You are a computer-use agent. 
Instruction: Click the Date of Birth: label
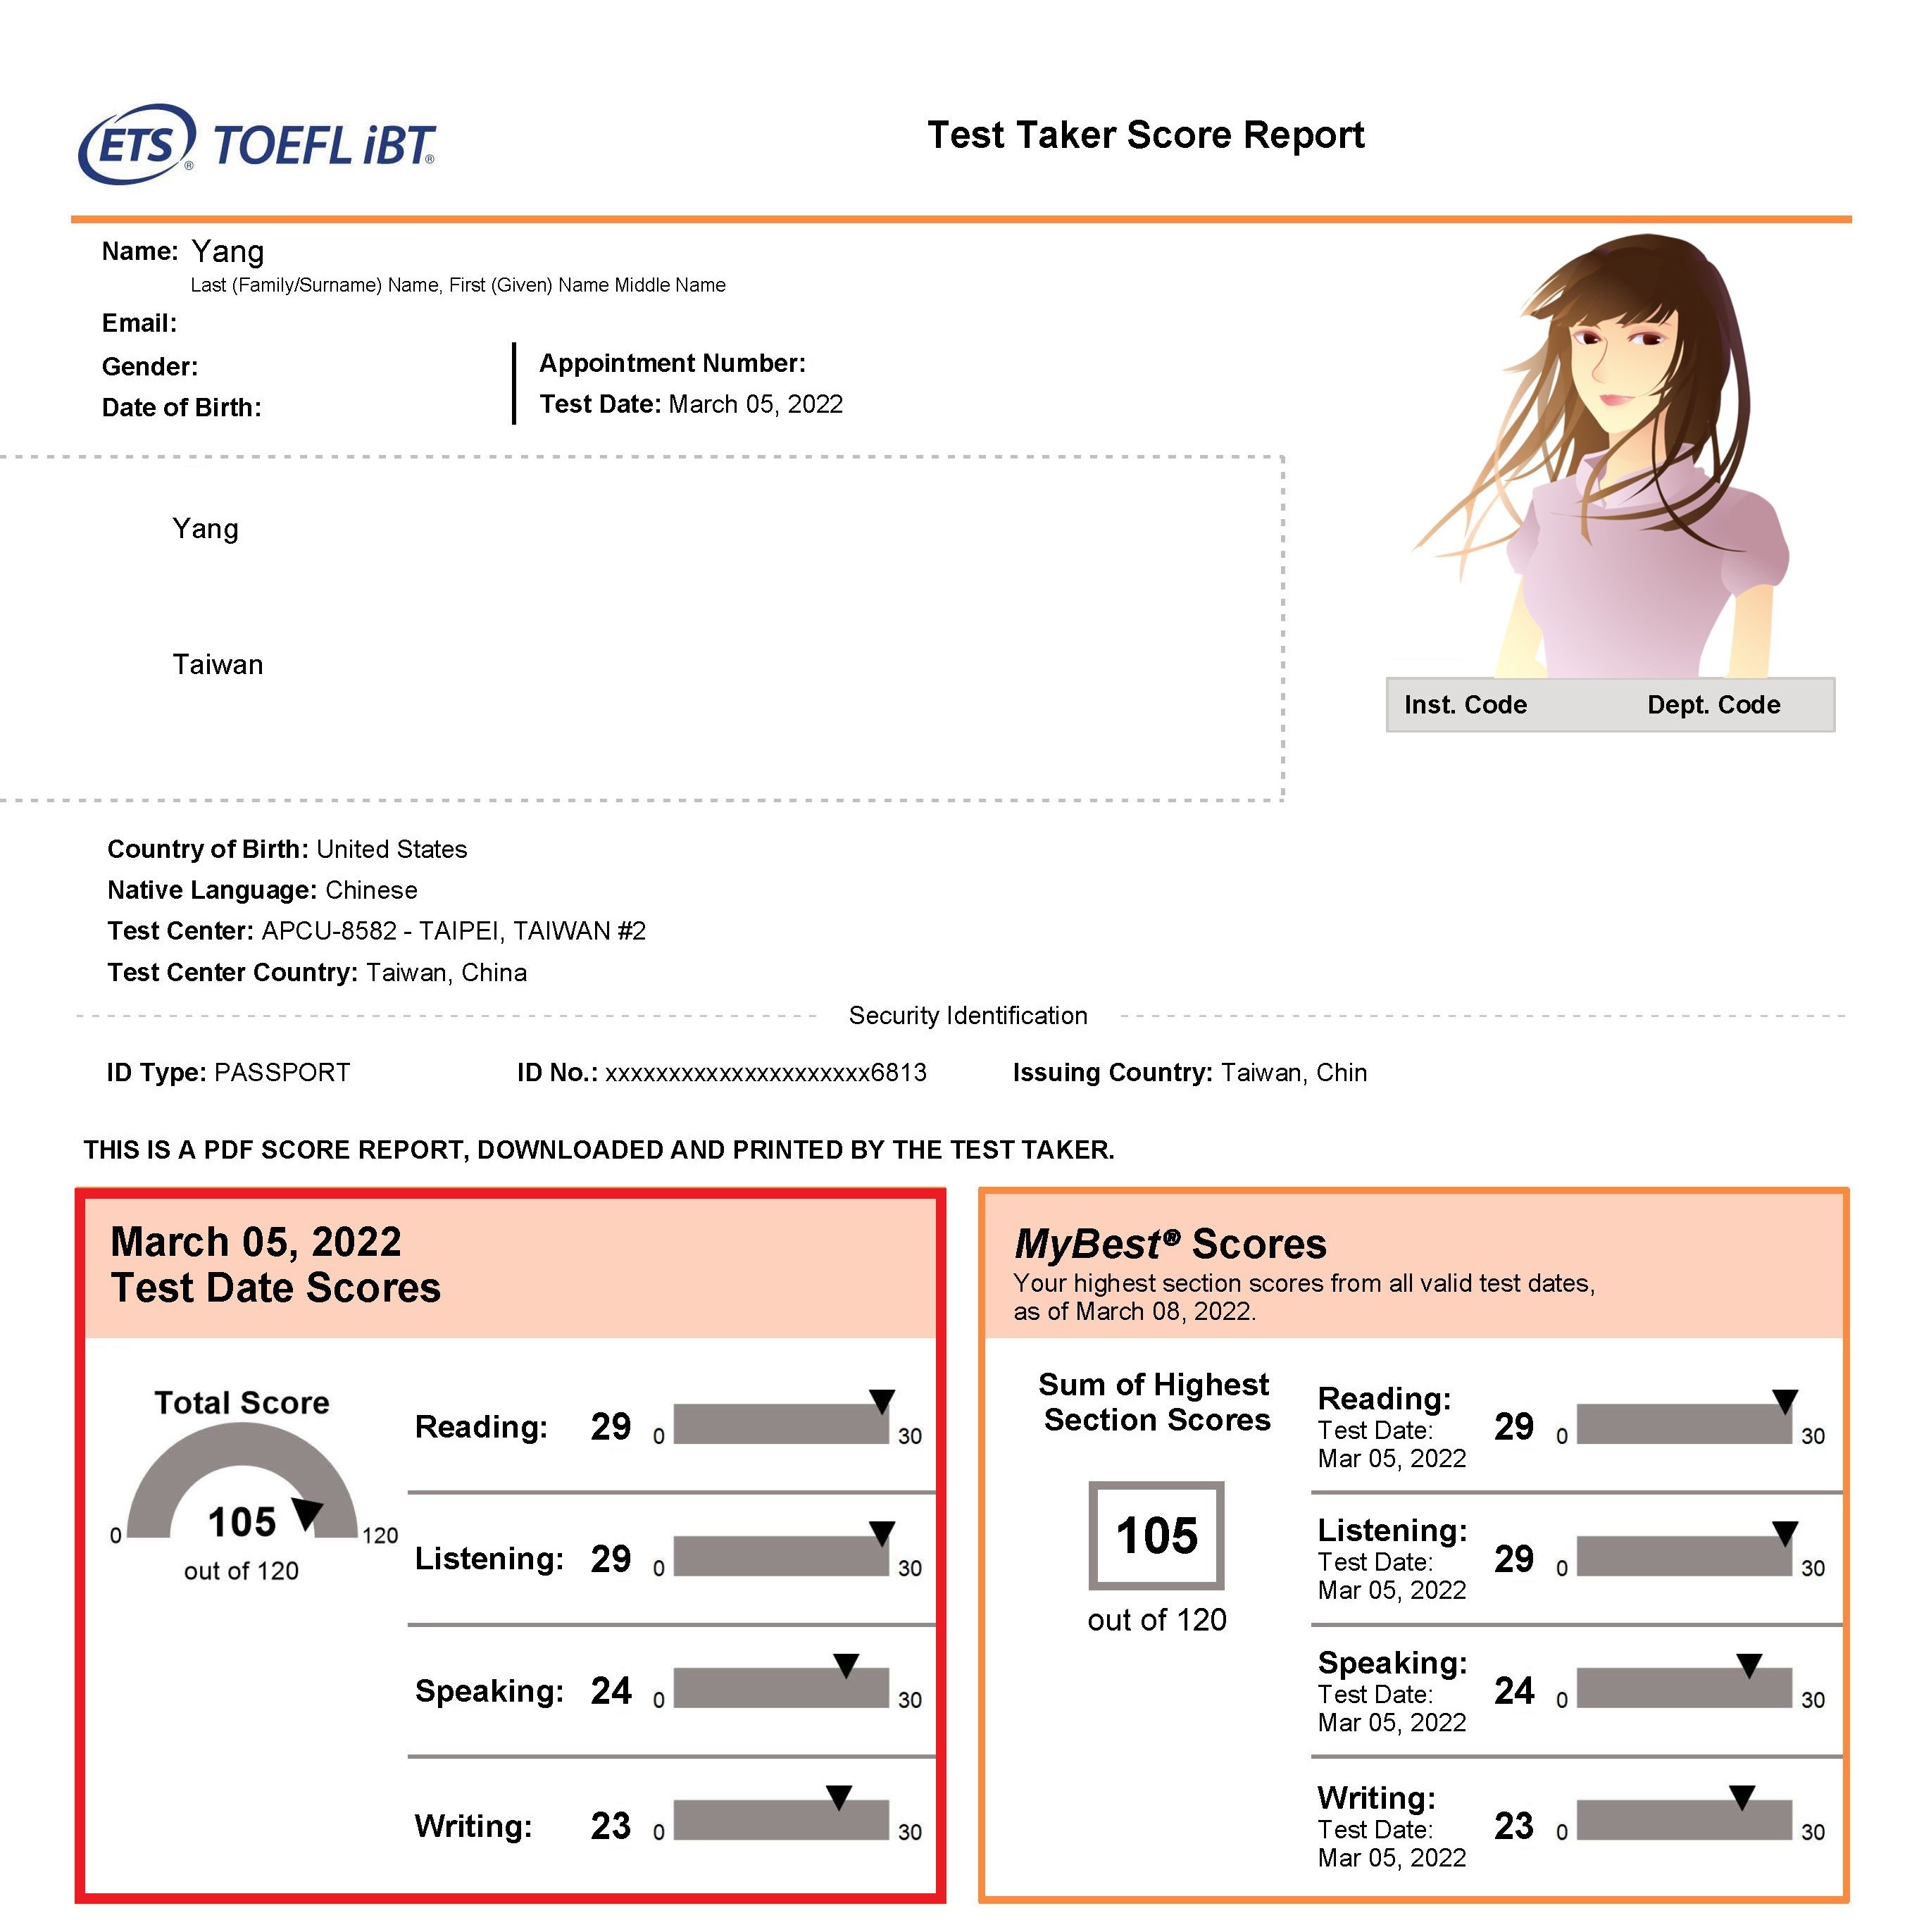[181, 408]
